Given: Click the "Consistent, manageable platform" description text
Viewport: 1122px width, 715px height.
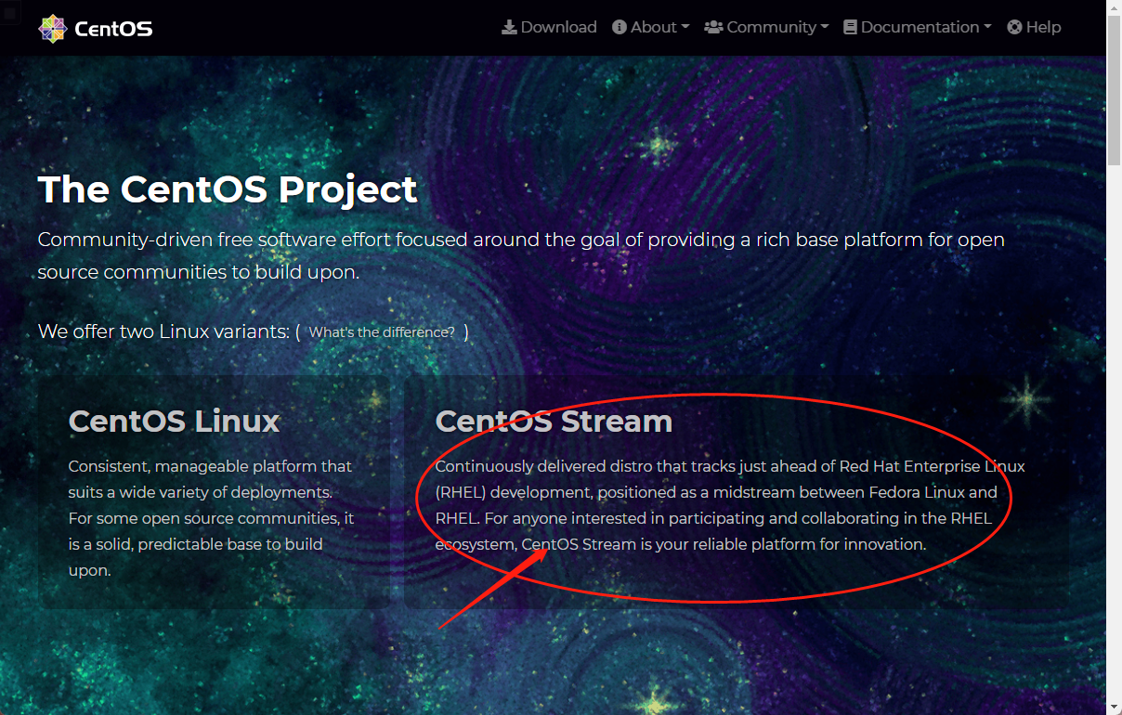Looking at the screenshot, I should tap(212, 518).
